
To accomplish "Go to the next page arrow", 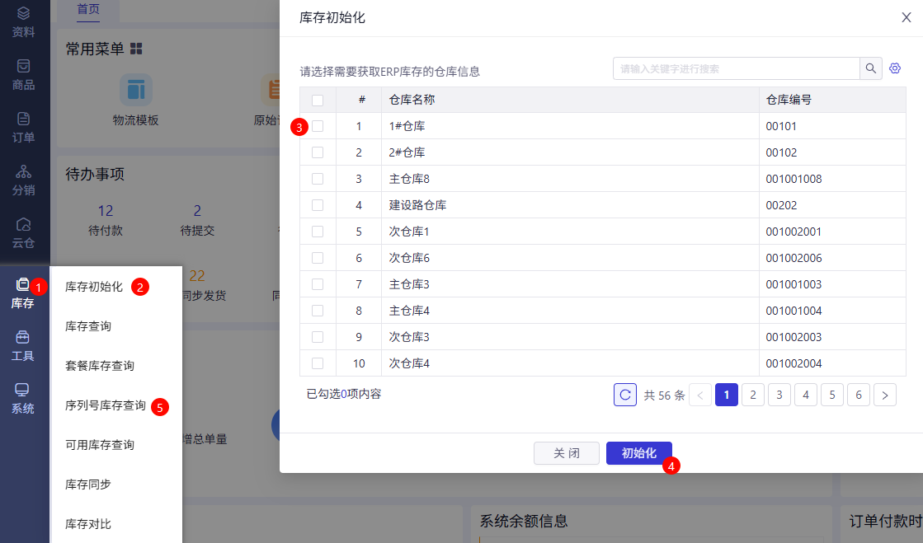I will tap(885, 395).
